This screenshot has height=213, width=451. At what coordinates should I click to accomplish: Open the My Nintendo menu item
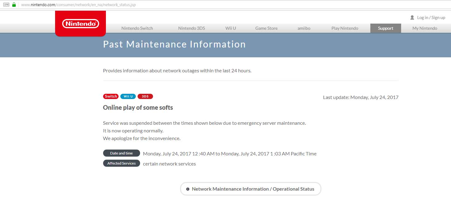tap(425, 28)
